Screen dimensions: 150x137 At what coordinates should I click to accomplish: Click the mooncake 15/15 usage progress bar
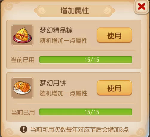click(x=85, y=112)
